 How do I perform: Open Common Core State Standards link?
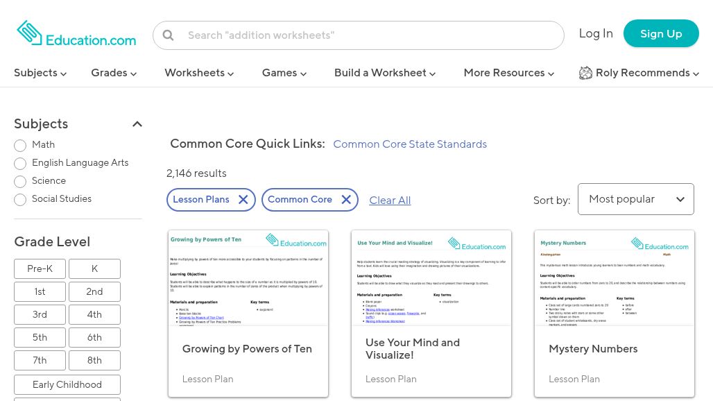click(x=410, y=144)
